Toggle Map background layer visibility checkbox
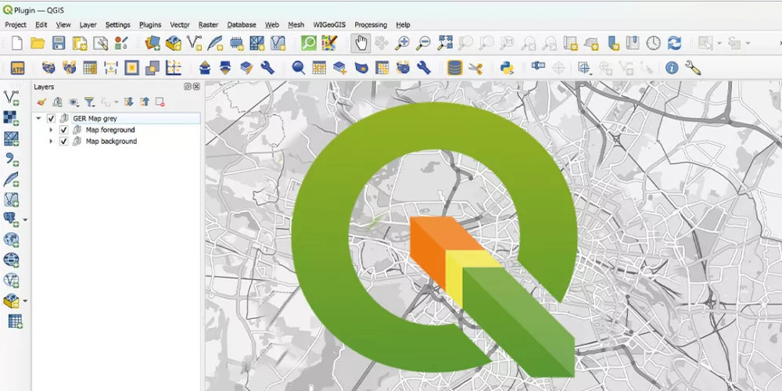This screenshot has height=391, width=782. point(63,142)
